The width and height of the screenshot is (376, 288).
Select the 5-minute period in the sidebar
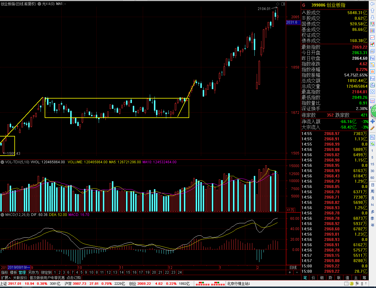pyautogui.click(x=372, y=157)
